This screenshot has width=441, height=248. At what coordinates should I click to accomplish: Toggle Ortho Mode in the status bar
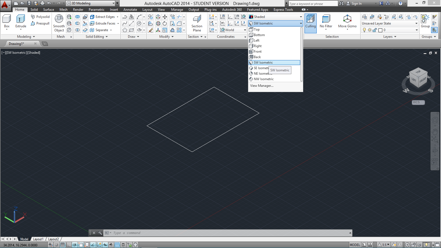click(x=68, y=245)
